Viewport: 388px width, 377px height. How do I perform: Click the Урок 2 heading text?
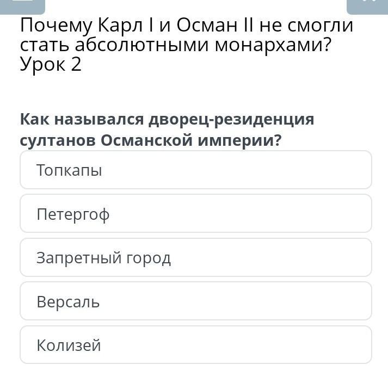pyautogui.click(x=51, y=65)
